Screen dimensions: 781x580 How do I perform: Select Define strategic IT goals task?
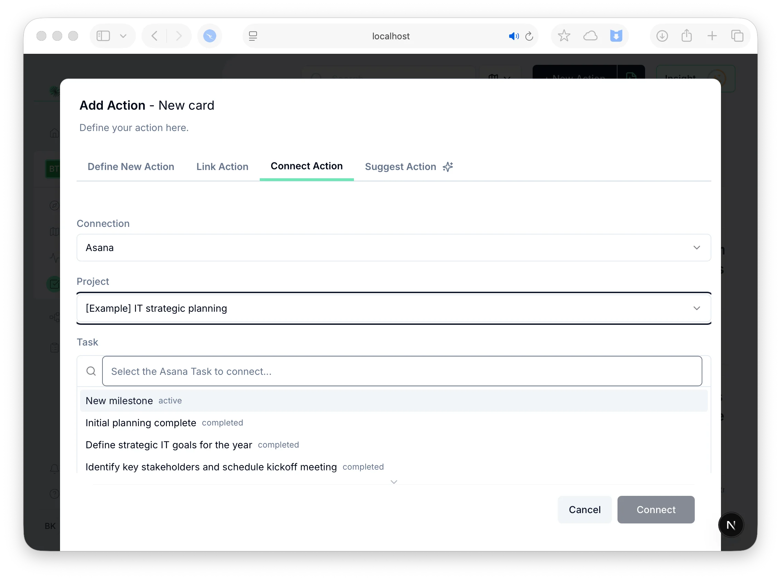pos(394,445)
